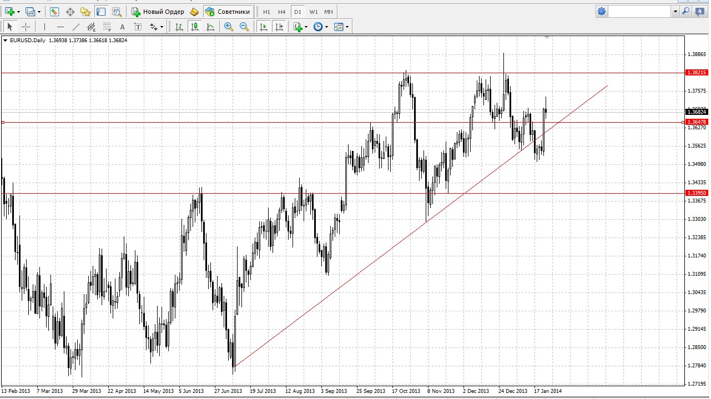Select the Equidistant Channel tool

tap(91, 27)
